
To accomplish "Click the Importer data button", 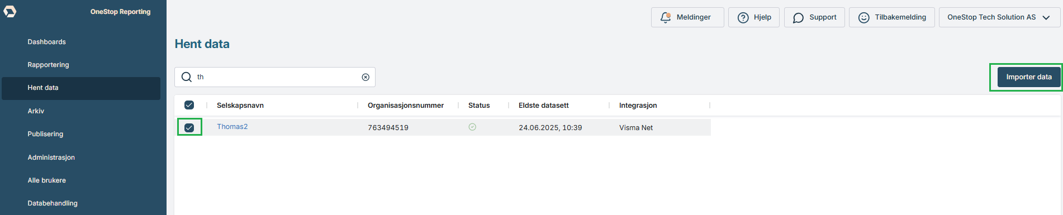I will coord(1029,77).
